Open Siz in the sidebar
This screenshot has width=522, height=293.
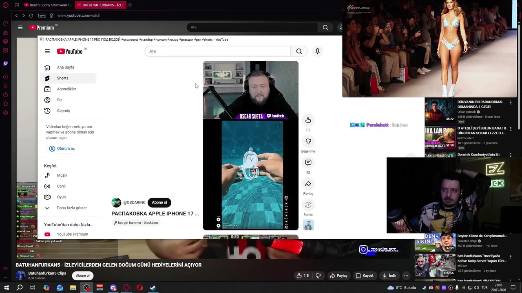69,100
